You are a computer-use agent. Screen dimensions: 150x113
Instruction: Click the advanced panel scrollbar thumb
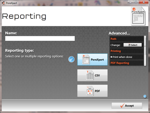(x=145, y=46)
